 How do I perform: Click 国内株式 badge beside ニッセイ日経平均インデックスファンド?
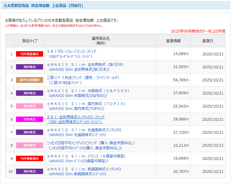point(30,145)
